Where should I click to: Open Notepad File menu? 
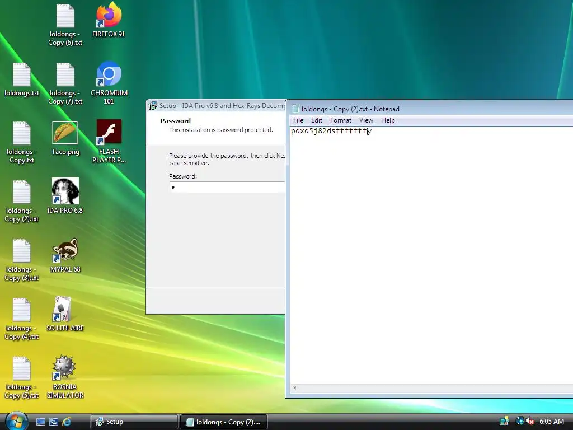[298, 120]
